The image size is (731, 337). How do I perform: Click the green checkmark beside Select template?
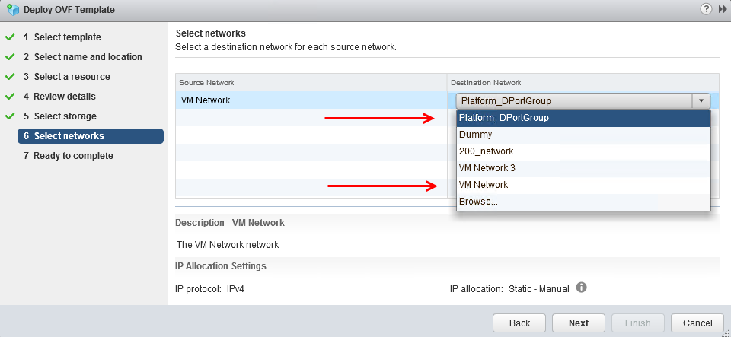tap(10, 37)
